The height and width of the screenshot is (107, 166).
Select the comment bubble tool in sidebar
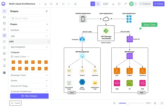pos(4,42)
